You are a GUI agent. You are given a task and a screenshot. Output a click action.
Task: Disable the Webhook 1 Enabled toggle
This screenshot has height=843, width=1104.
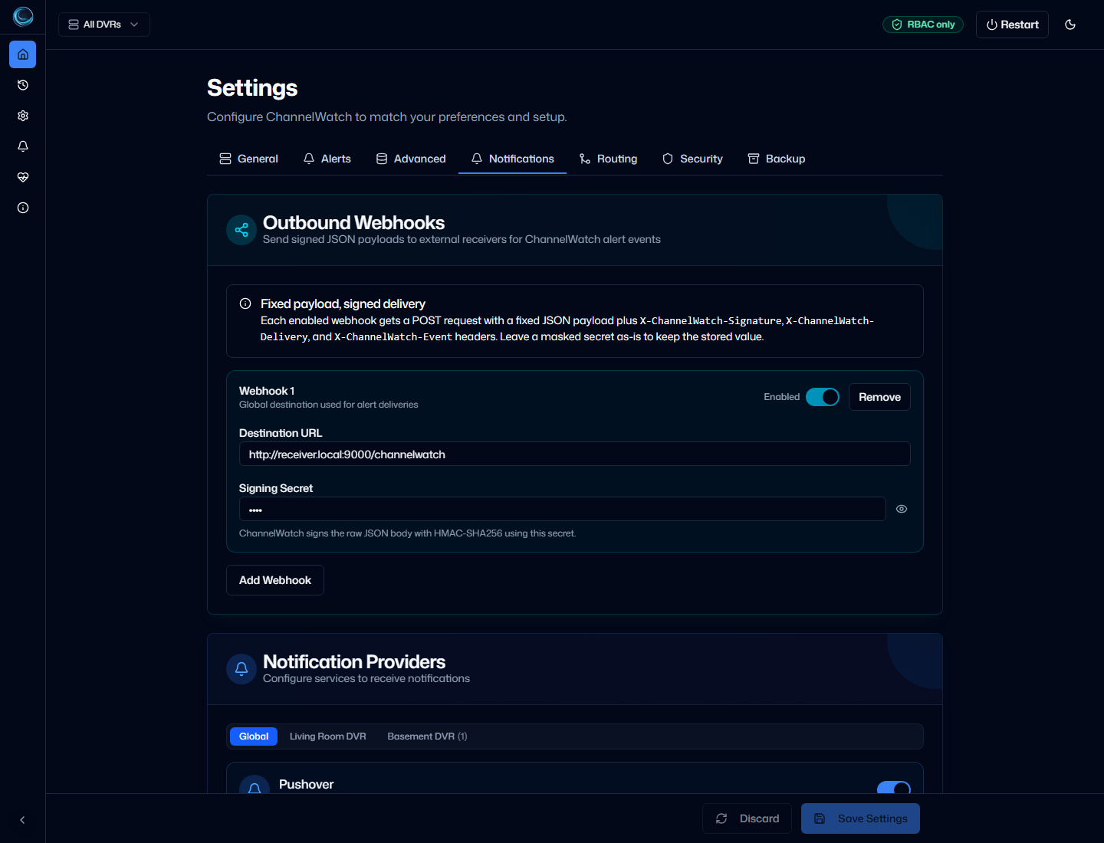tap(823, 397)
